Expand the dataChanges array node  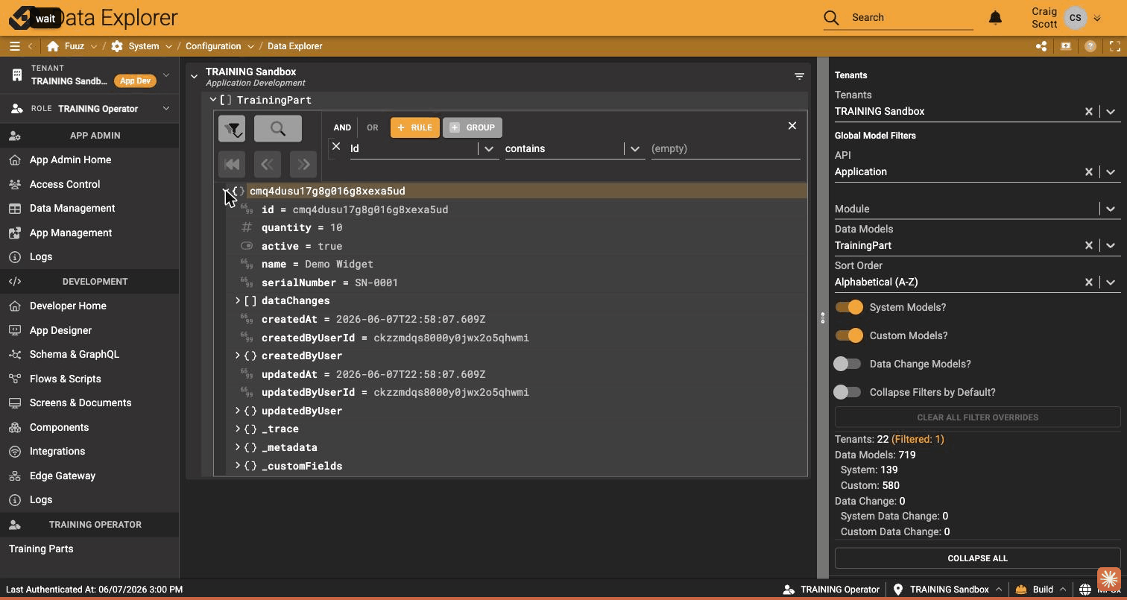(238, 300)
